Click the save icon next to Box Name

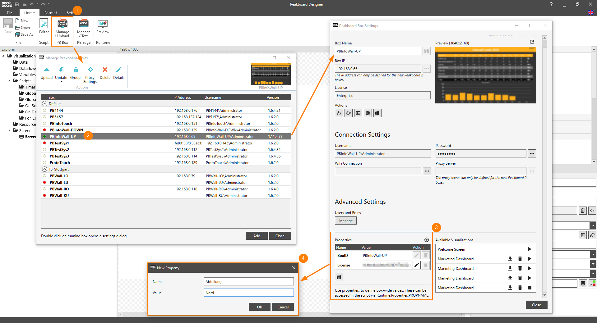coord(427,51)
